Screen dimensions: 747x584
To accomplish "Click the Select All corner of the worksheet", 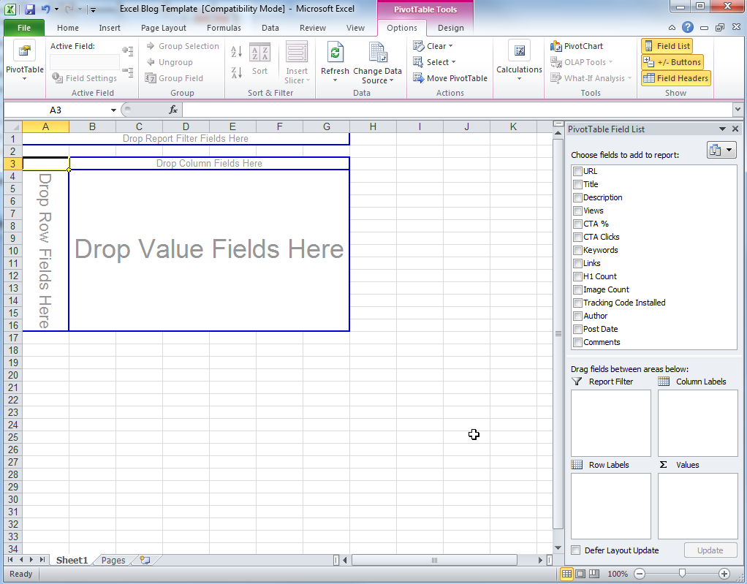I will (13, 126).
